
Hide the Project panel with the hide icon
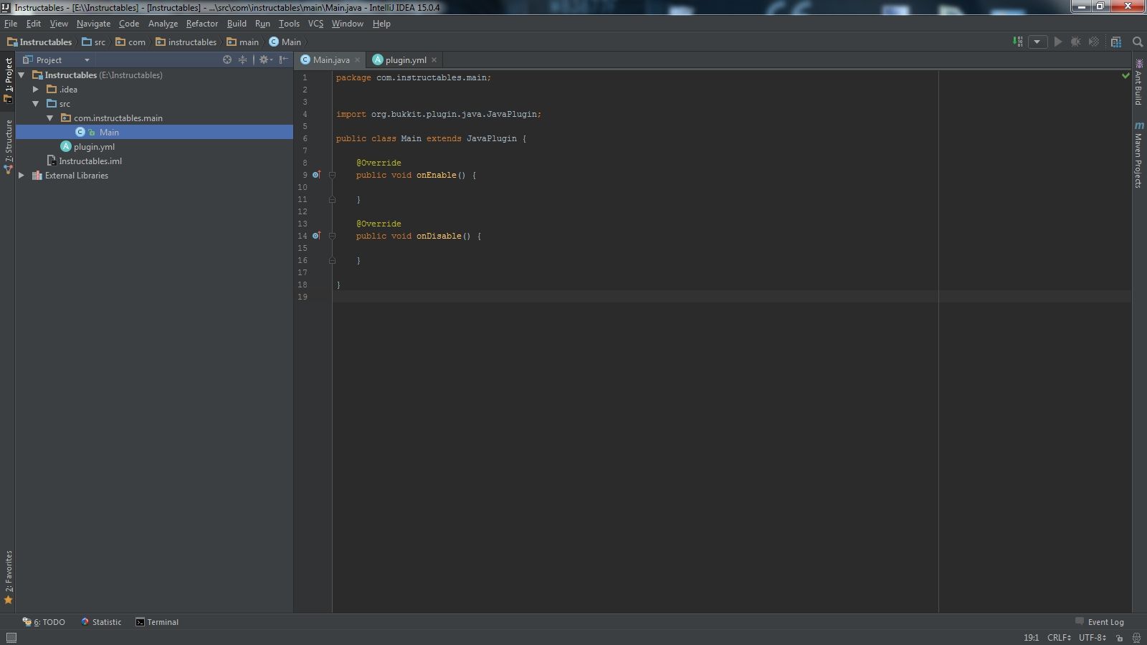284,60
